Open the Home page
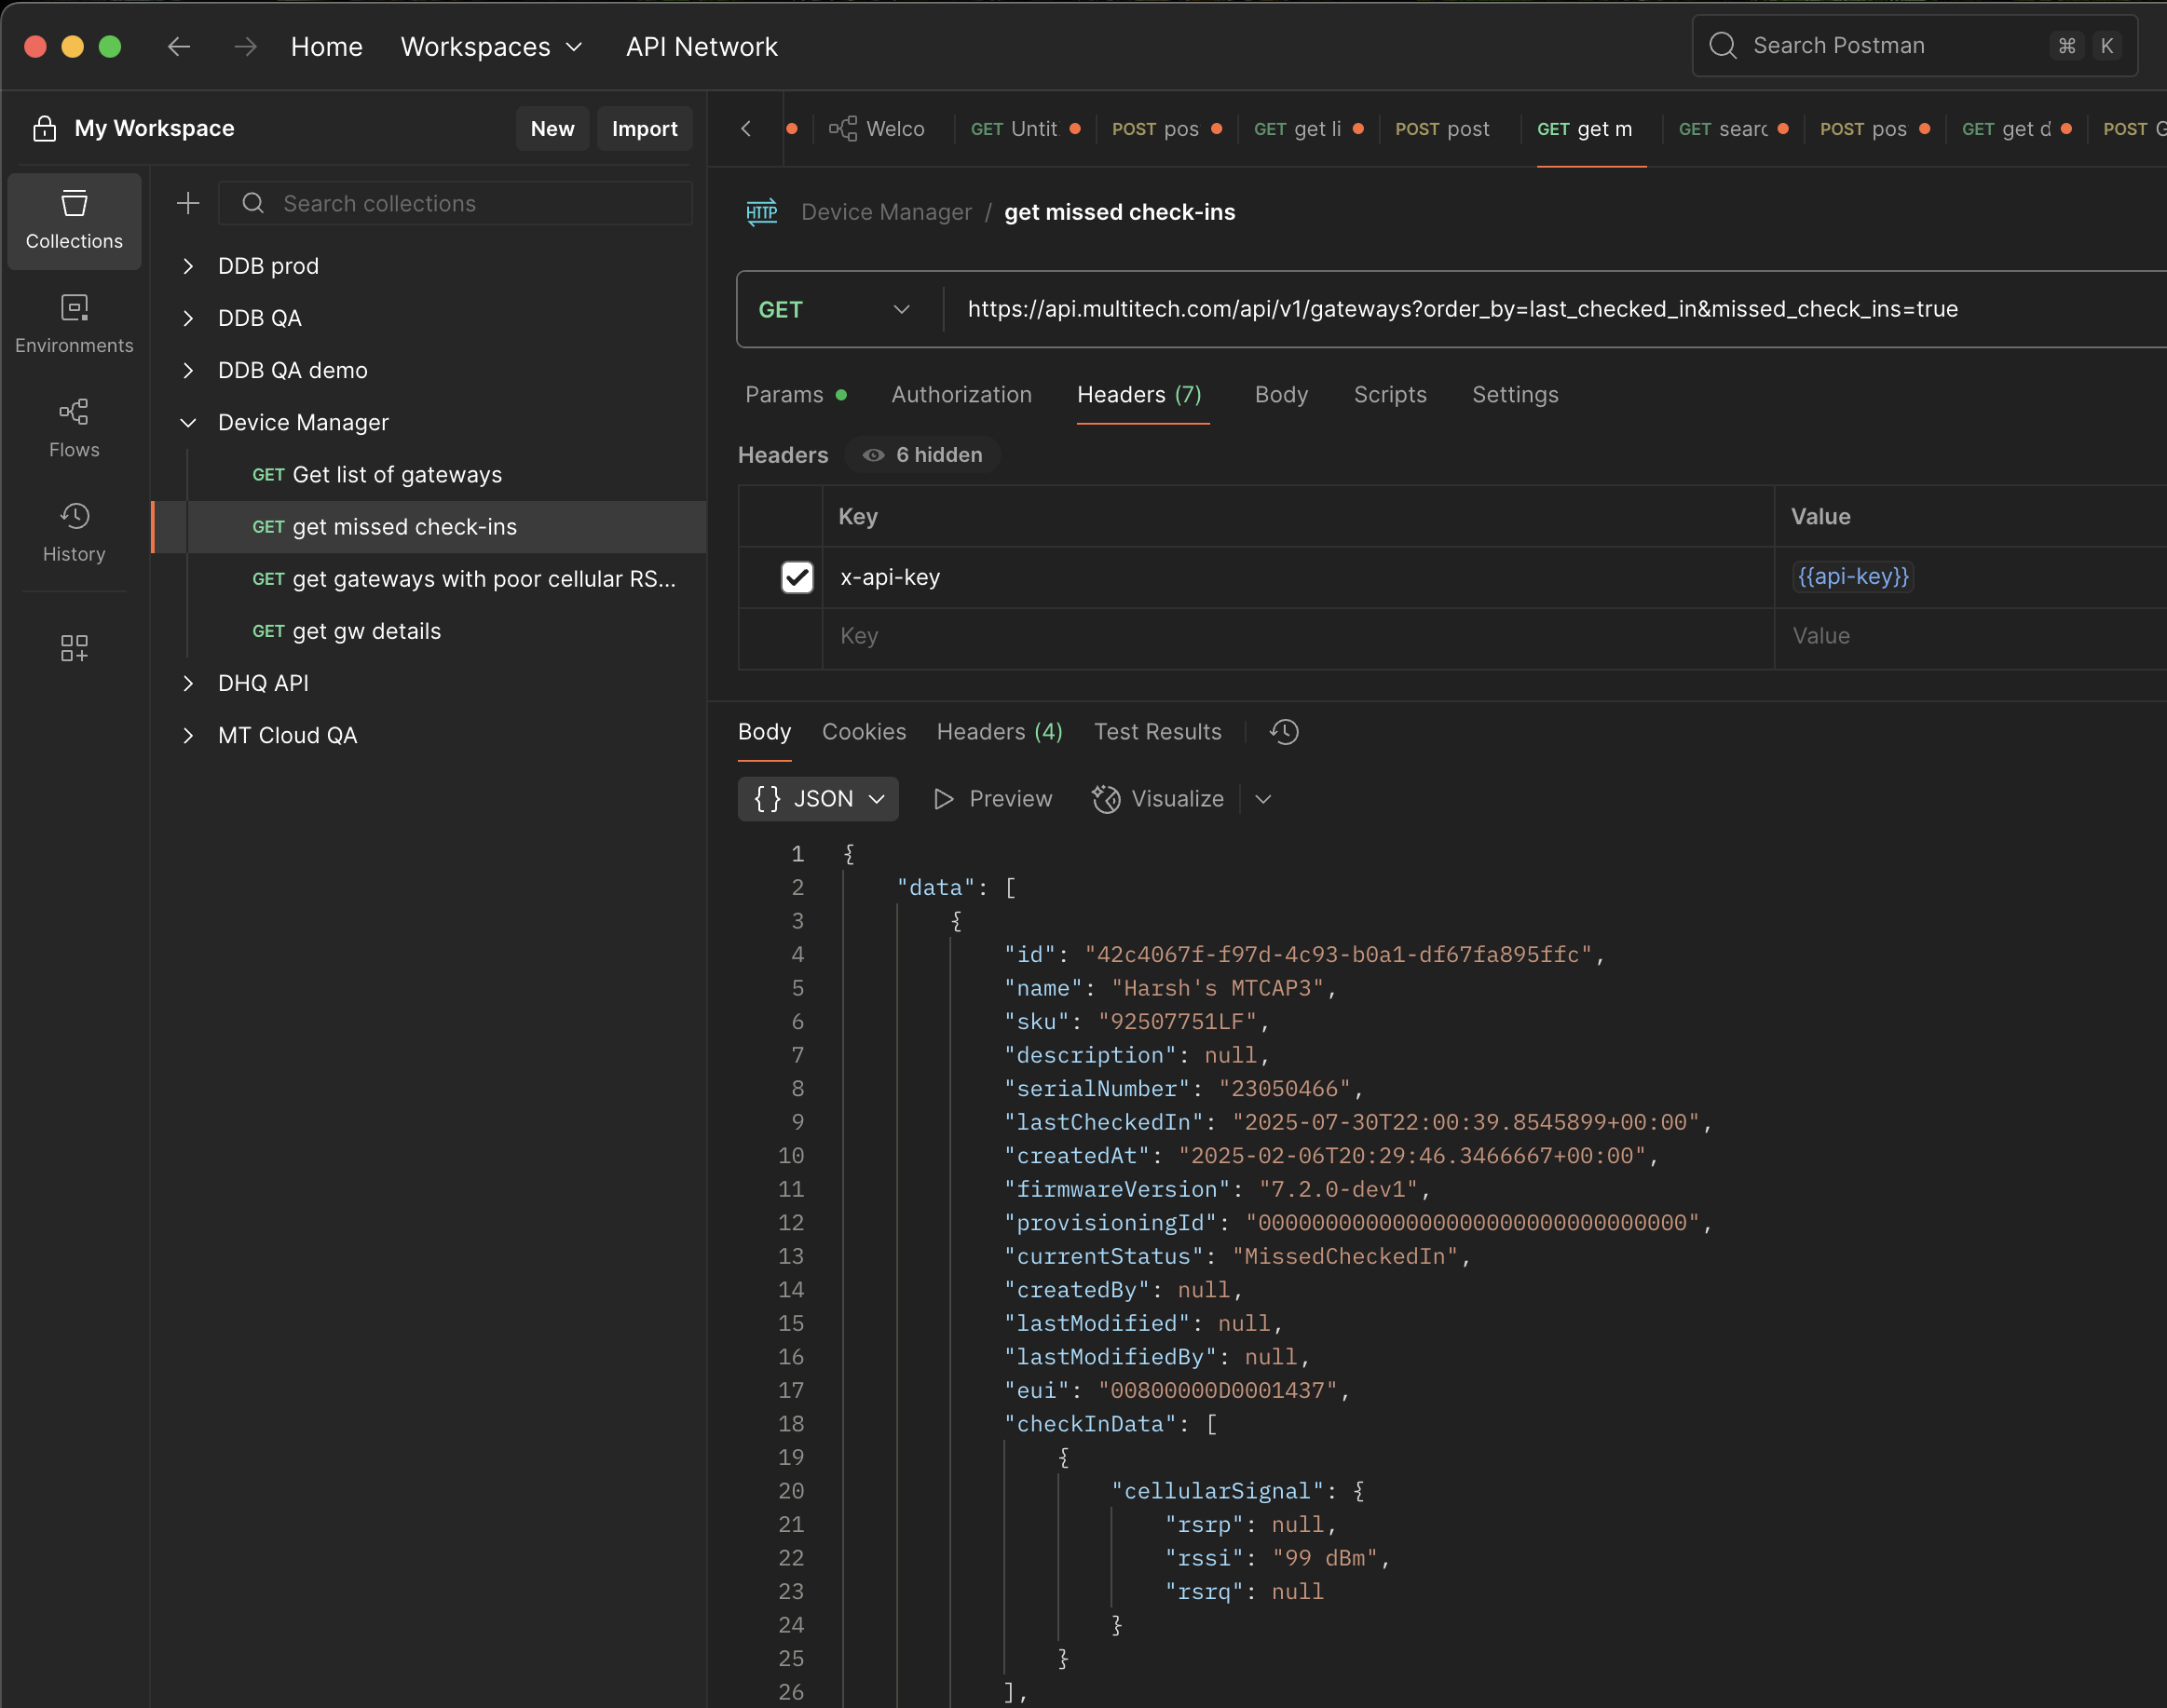The height and width of the screenshot is (1708, 2167). [x=326, y=46]
